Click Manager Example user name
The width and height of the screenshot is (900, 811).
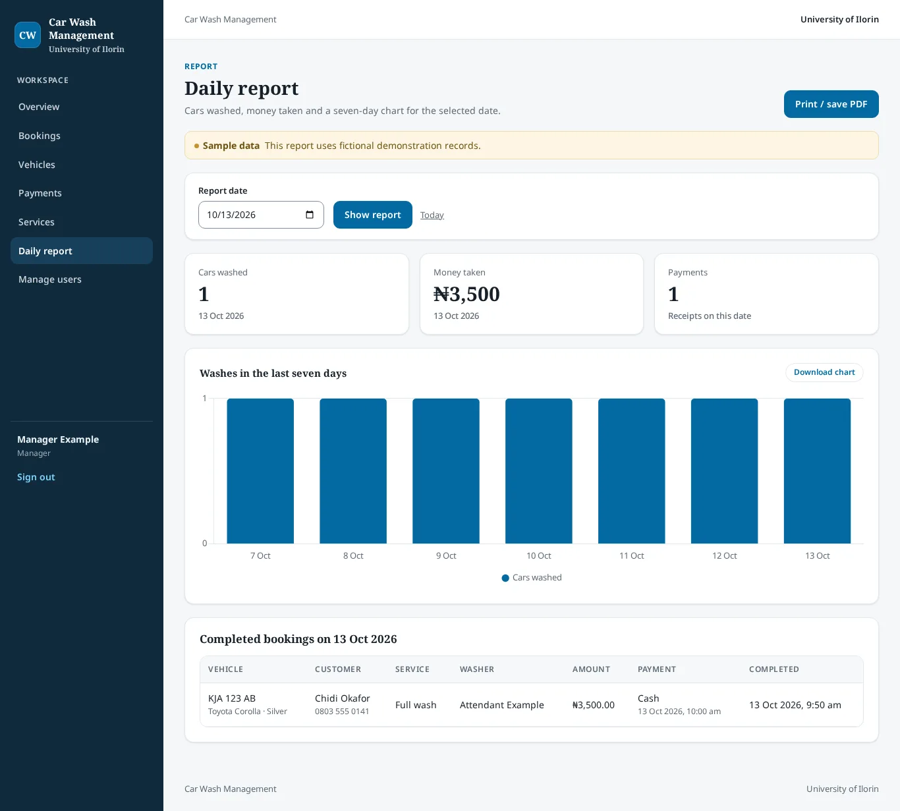click(x=58, y=439)
